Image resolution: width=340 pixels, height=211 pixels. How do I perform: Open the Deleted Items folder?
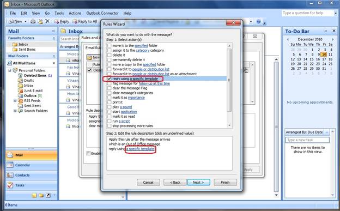pos(35,76)
